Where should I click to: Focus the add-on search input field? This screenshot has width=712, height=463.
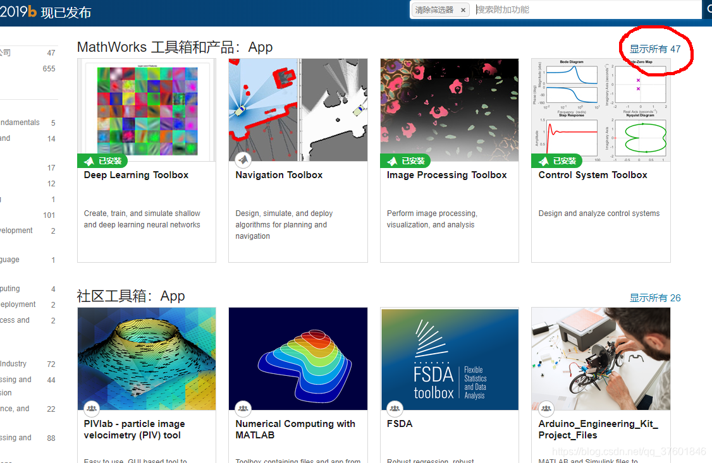coord(587,9)
